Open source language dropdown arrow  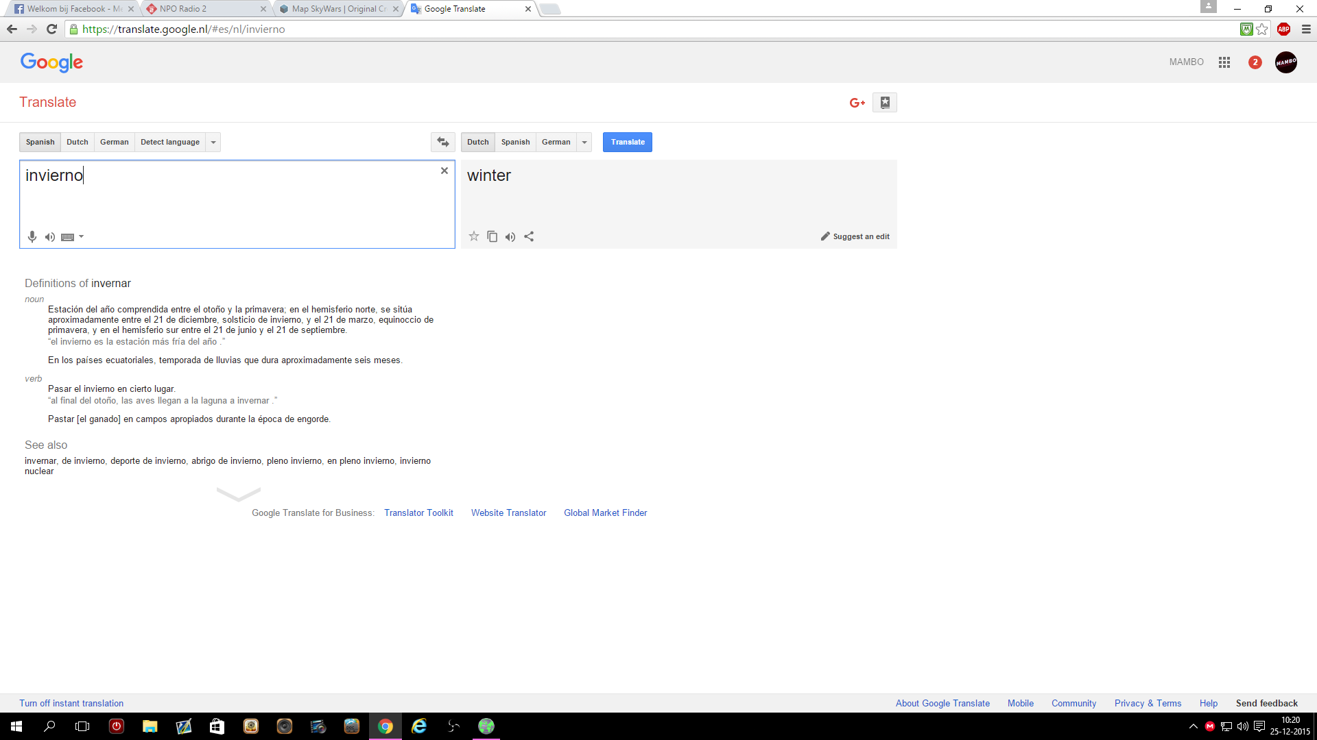click(213, 142)
